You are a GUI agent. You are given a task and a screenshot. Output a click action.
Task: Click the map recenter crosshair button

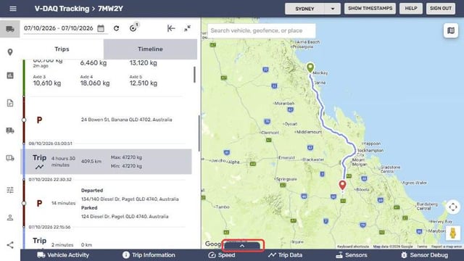(453, 207)
